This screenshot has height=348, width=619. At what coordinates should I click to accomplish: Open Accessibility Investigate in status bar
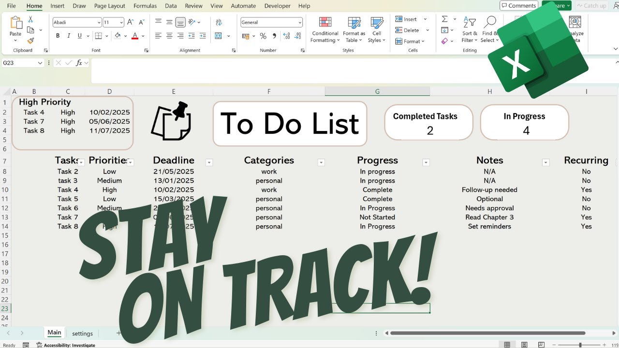pos(66,345)
